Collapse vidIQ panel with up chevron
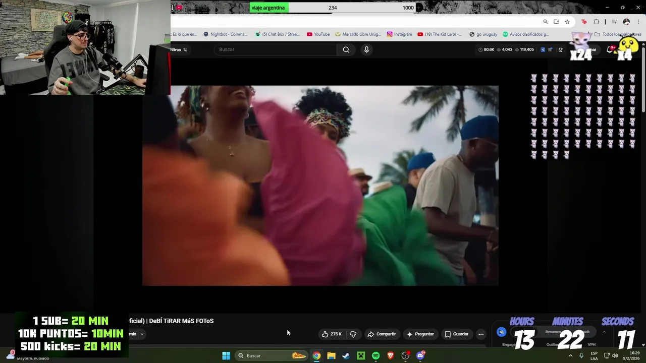This screenshot has width=646, height=363. pyautogui.click(x=604, y=332)
